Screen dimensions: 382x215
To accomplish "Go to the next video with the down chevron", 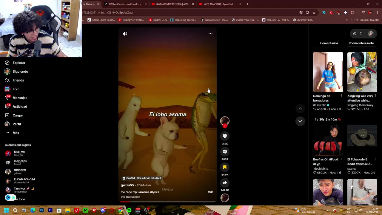I will (x=300, y=121).
